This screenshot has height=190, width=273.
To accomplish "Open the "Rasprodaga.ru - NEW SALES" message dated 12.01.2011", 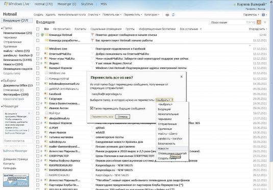I will [114, 165].
